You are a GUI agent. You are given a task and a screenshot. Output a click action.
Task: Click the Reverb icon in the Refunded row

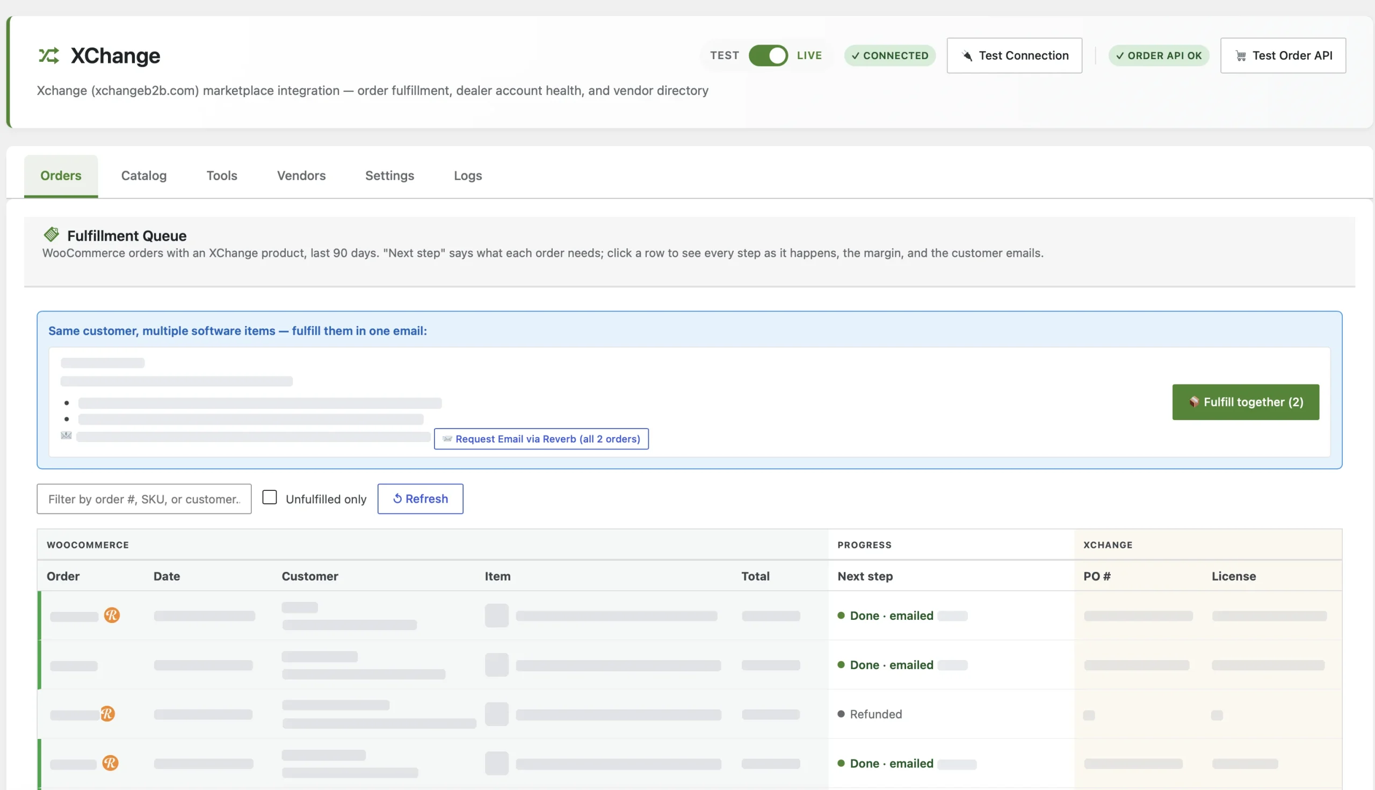pos(107,714)
